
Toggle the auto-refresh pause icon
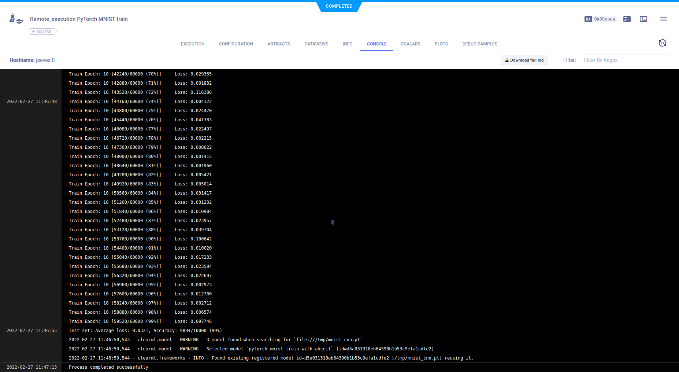tap(662, 43)
